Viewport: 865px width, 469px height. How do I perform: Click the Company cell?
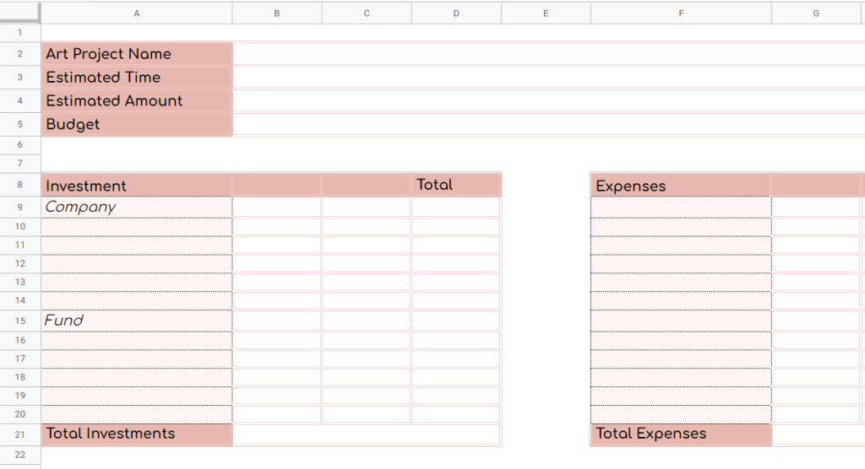click(137, 208)
